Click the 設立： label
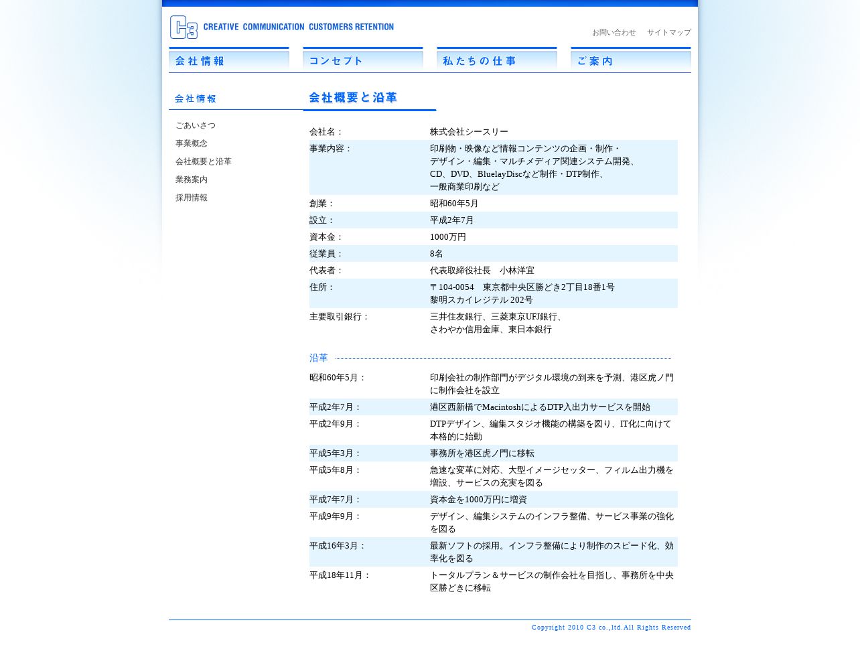The width and height of the screenshot is (860, 651). click(x=322, y=220)
